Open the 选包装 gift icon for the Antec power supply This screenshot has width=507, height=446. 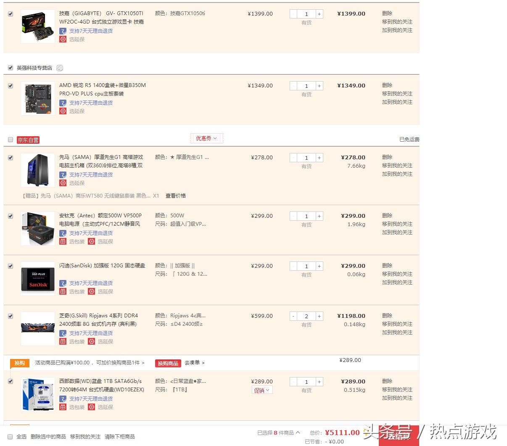(x=63, y=242)
